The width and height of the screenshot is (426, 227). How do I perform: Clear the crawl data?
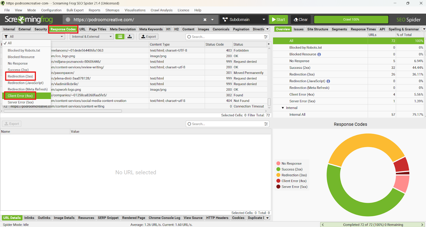(x=301, y=19)
